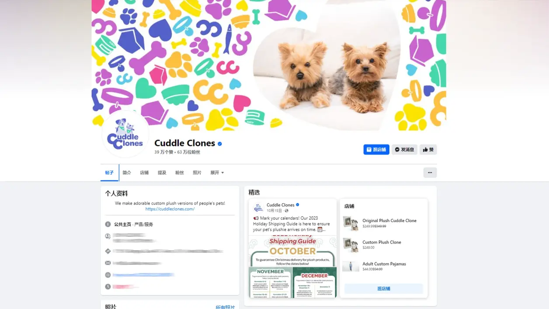The height and width of the screenshot is (309, 549).
Task: Click the clock hours icon in 个人资料
Action: pos(108,287)
